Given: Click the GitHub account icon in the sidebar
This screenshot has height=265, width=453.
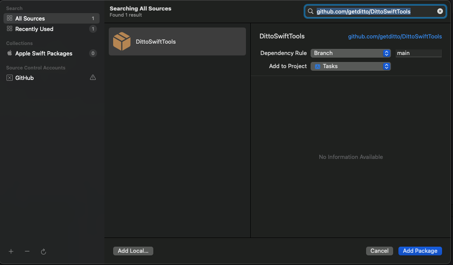Looking at the screenshot, I should [10, 78].
